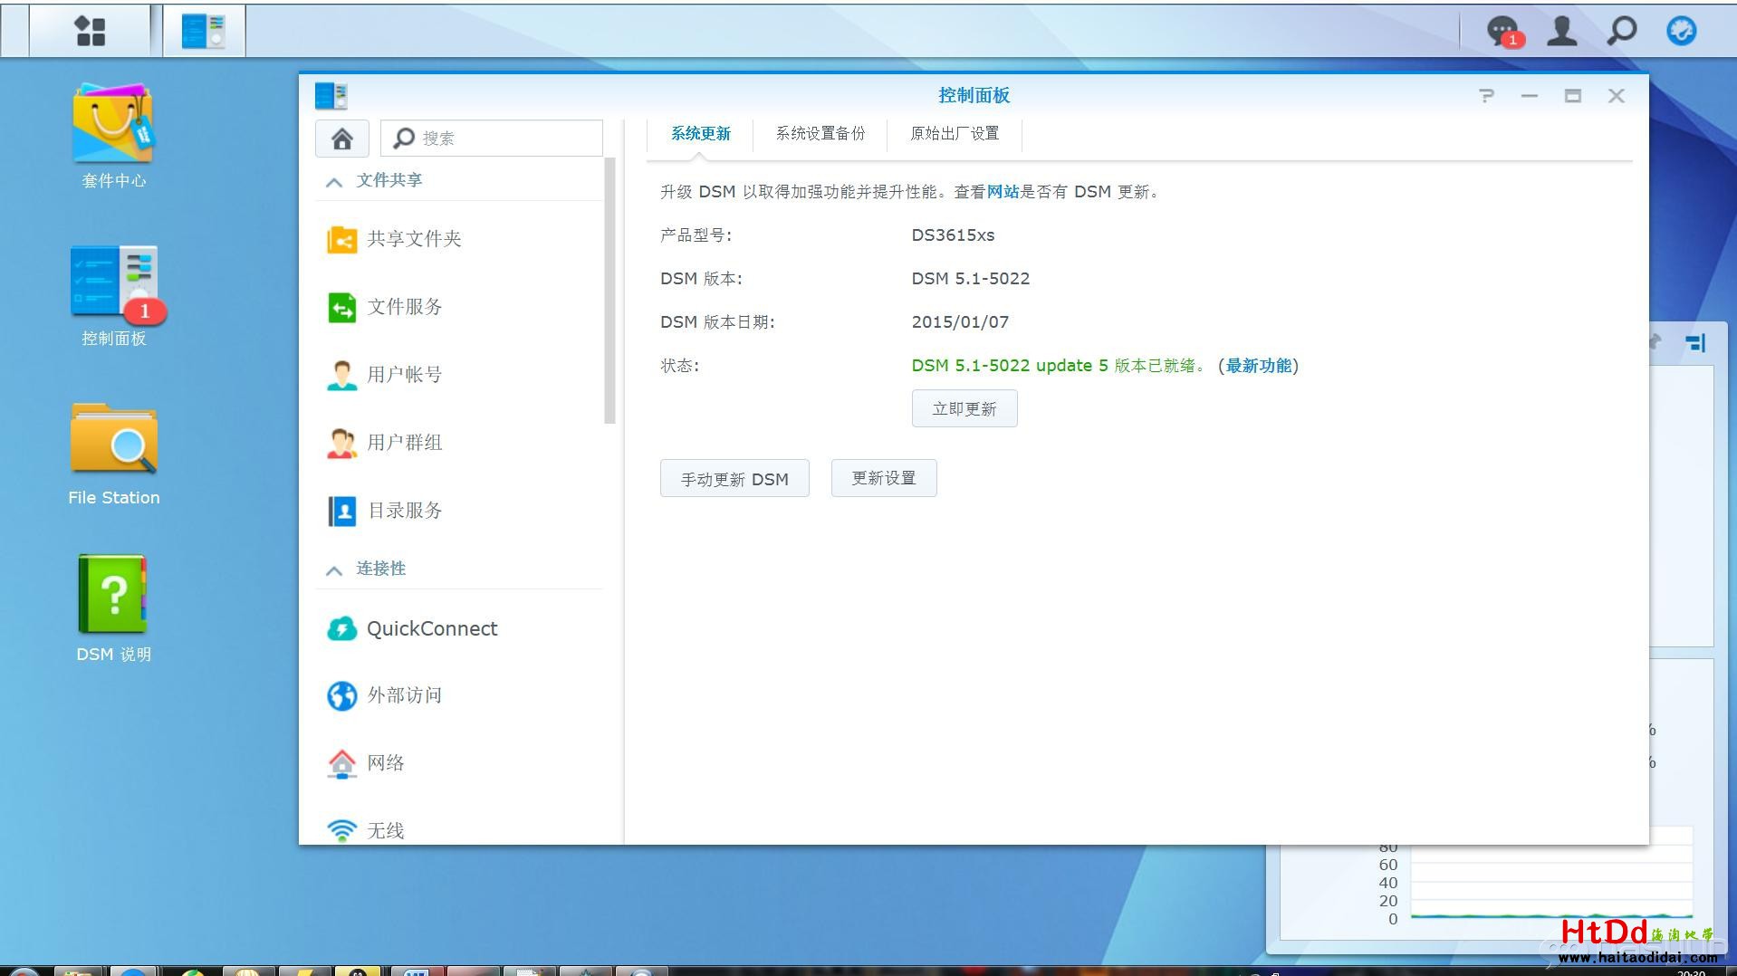Click the main menu grid icon
1737x976 pixels.
[90, 31]
